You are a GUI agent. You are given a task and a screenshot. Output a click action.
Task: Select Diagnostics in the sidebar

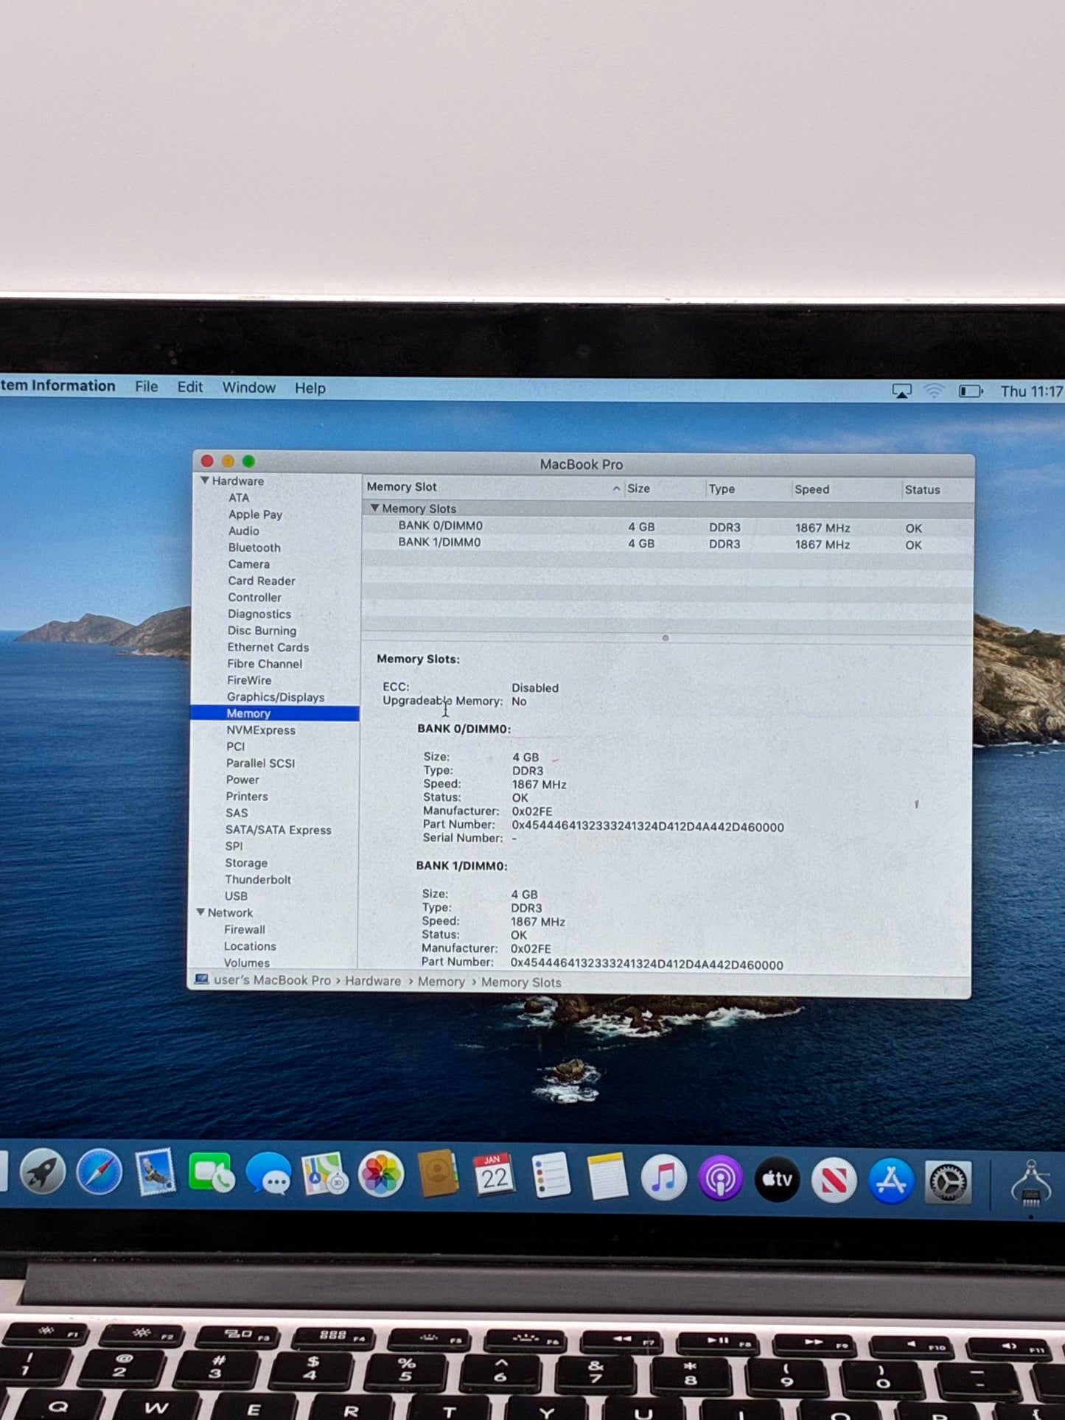[259, 615]
